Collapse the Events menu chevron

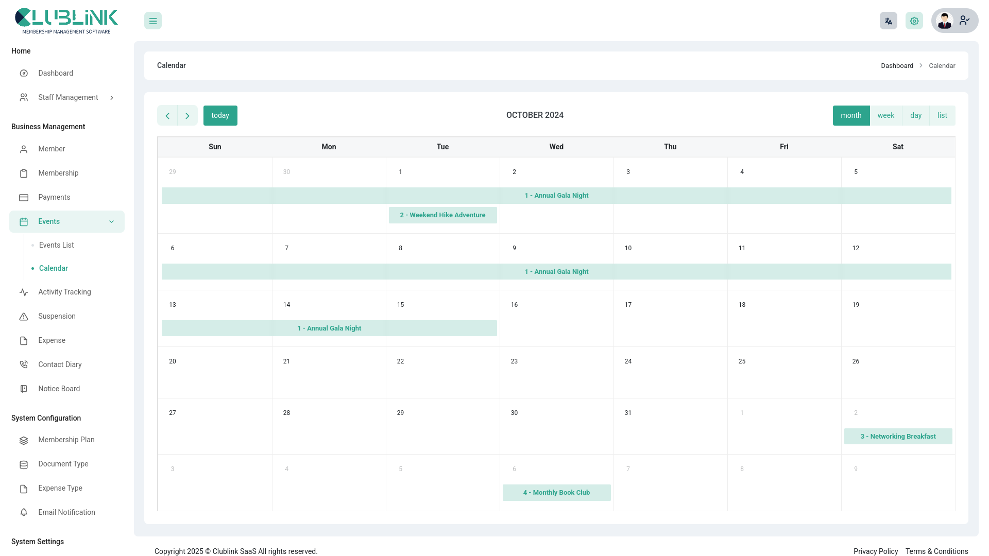coord(112,221)
